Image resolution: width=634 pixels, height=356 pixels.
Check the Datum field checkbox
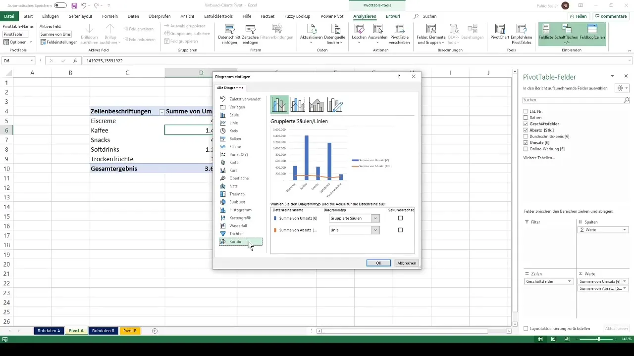pyautogui.click(x=526, y=117)
